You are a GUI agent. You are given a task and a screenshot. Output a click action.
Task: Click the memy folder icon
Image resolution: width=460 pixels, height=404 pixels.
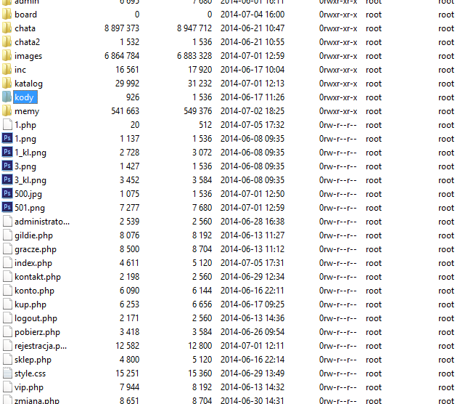click(7, 111)
